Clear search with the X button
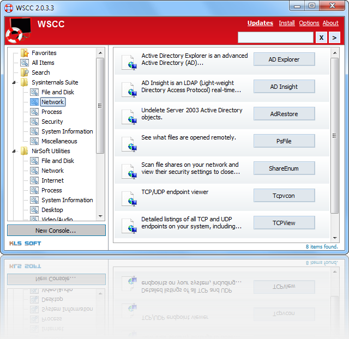The width and height of the screenshot is (349, 339). [321, 38]
